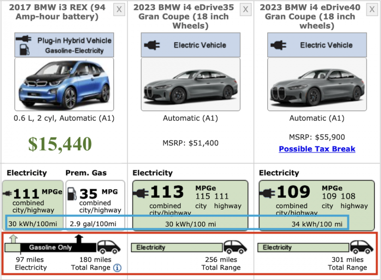This screenshot has height=280, width=381.
Task: Select the i4 eDrive40 vehicle photo
Action: (317, 85)
